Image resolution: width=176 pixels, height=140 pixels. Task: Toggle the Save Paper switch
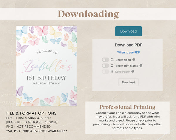(105, 72)
